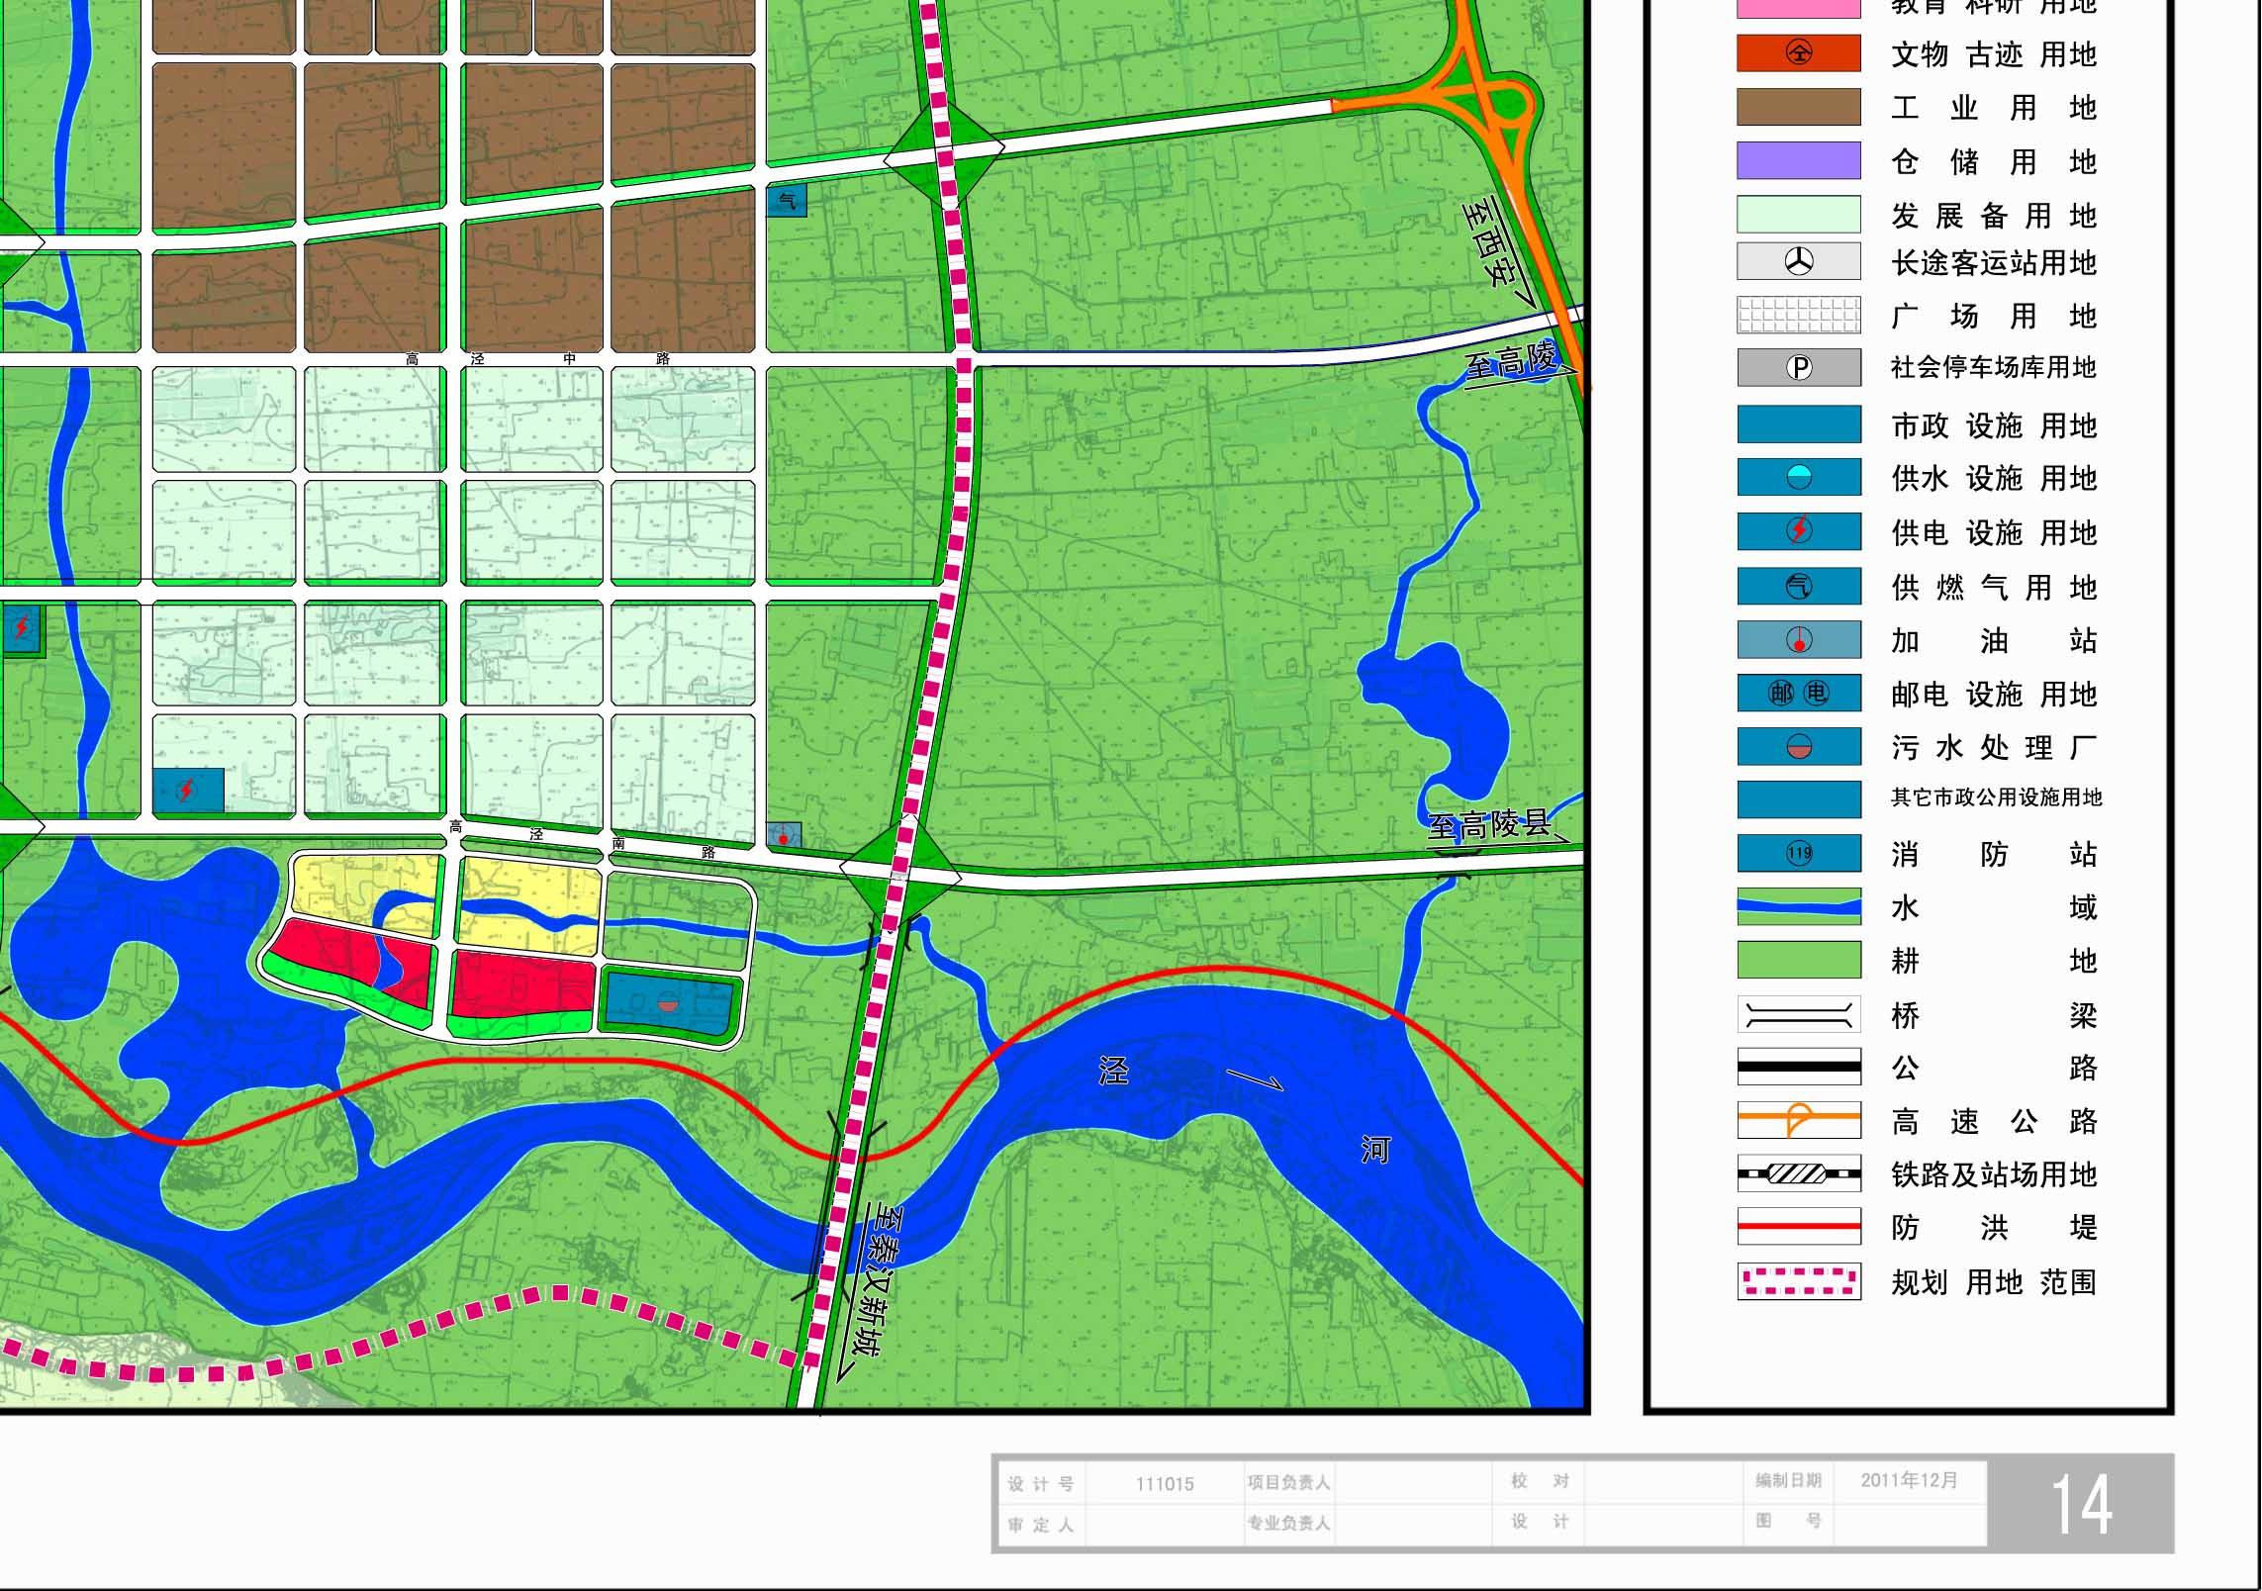Click the 编制日期 field label
This screenshot has height=1591, width=2262.
[1789, 1480]
